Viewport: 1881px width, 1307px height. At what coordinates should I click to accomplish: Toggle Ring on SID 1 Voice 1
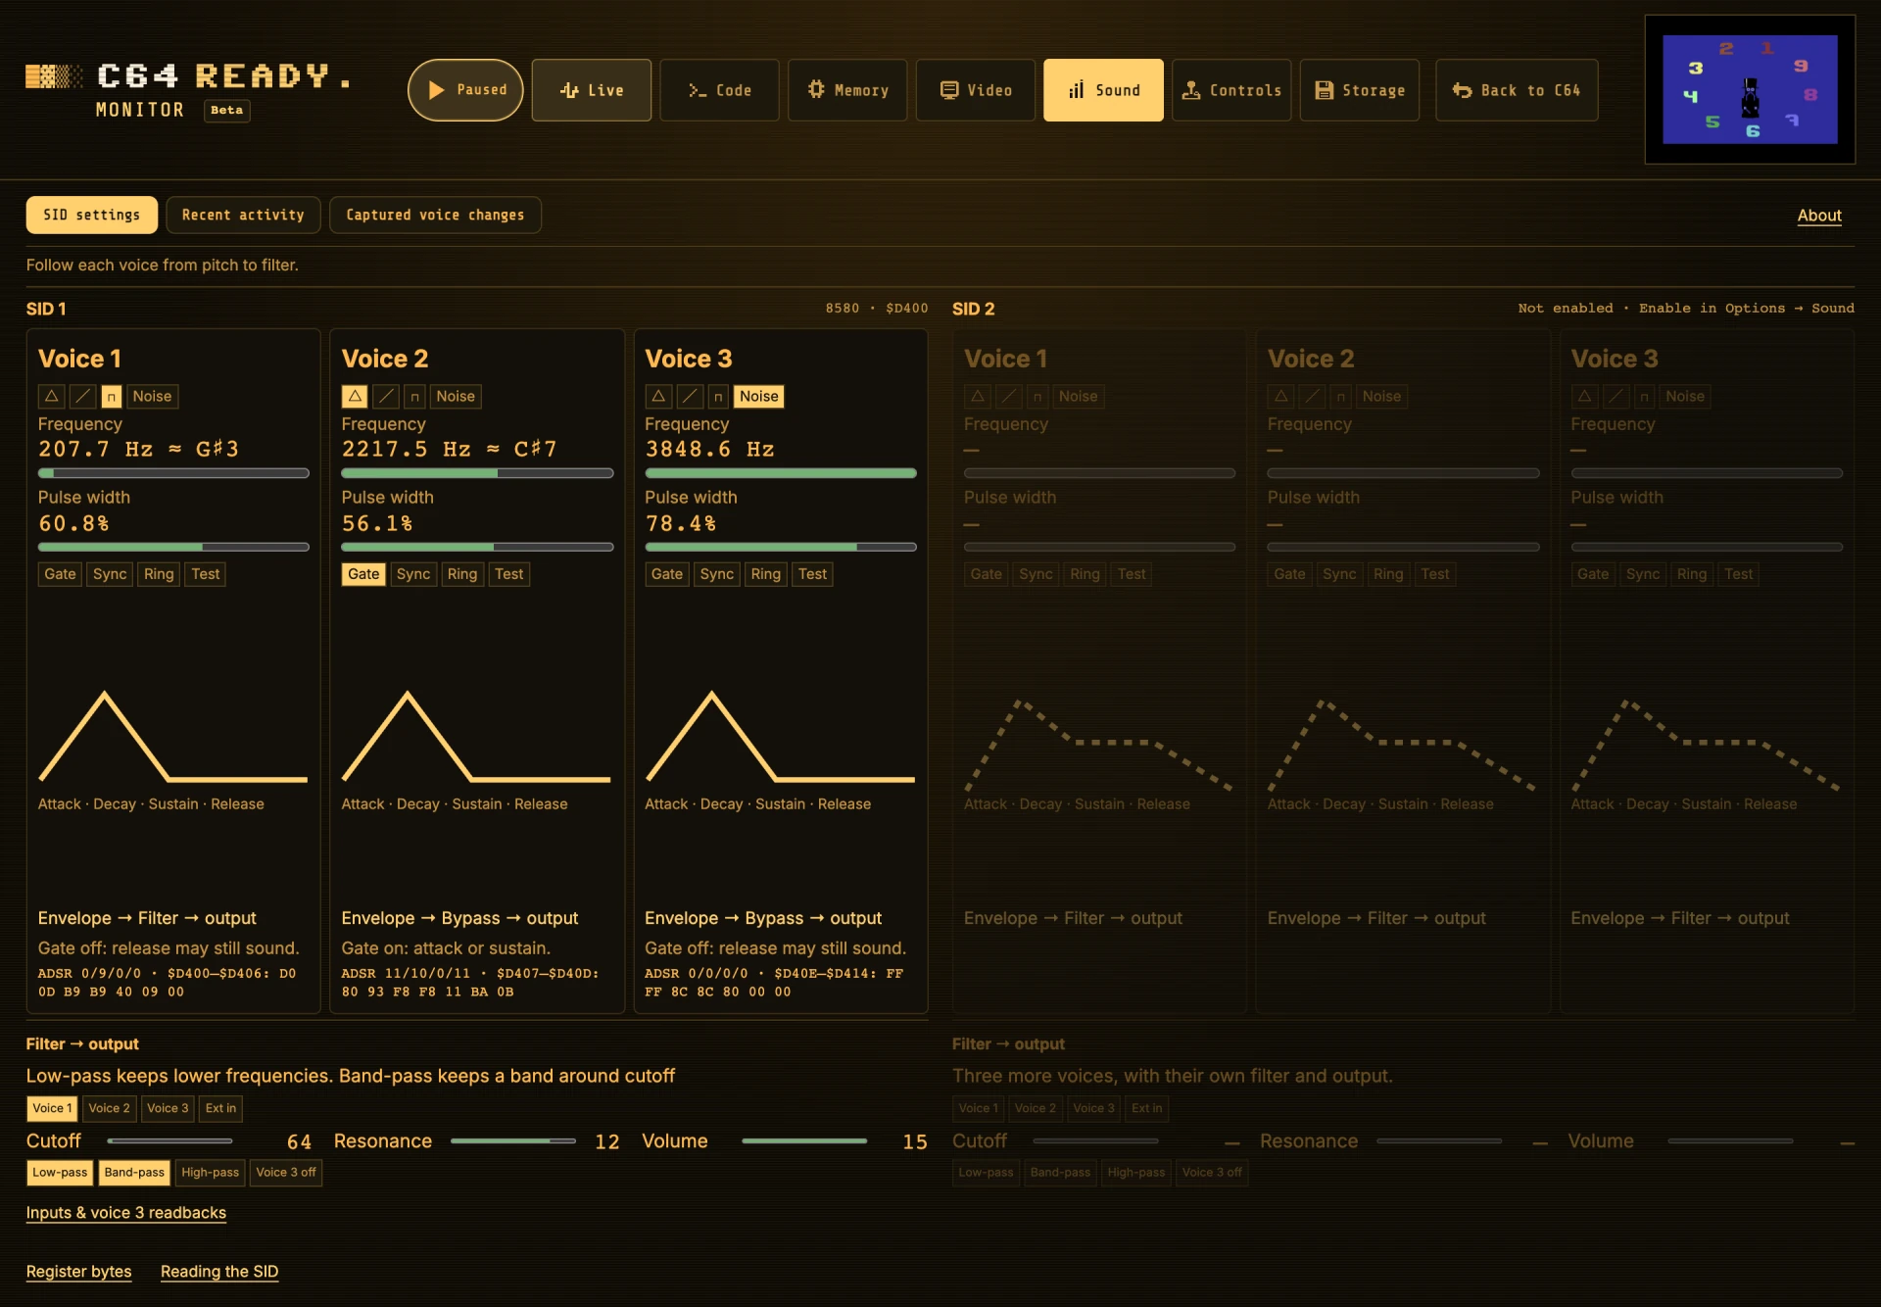coord(159,574)
